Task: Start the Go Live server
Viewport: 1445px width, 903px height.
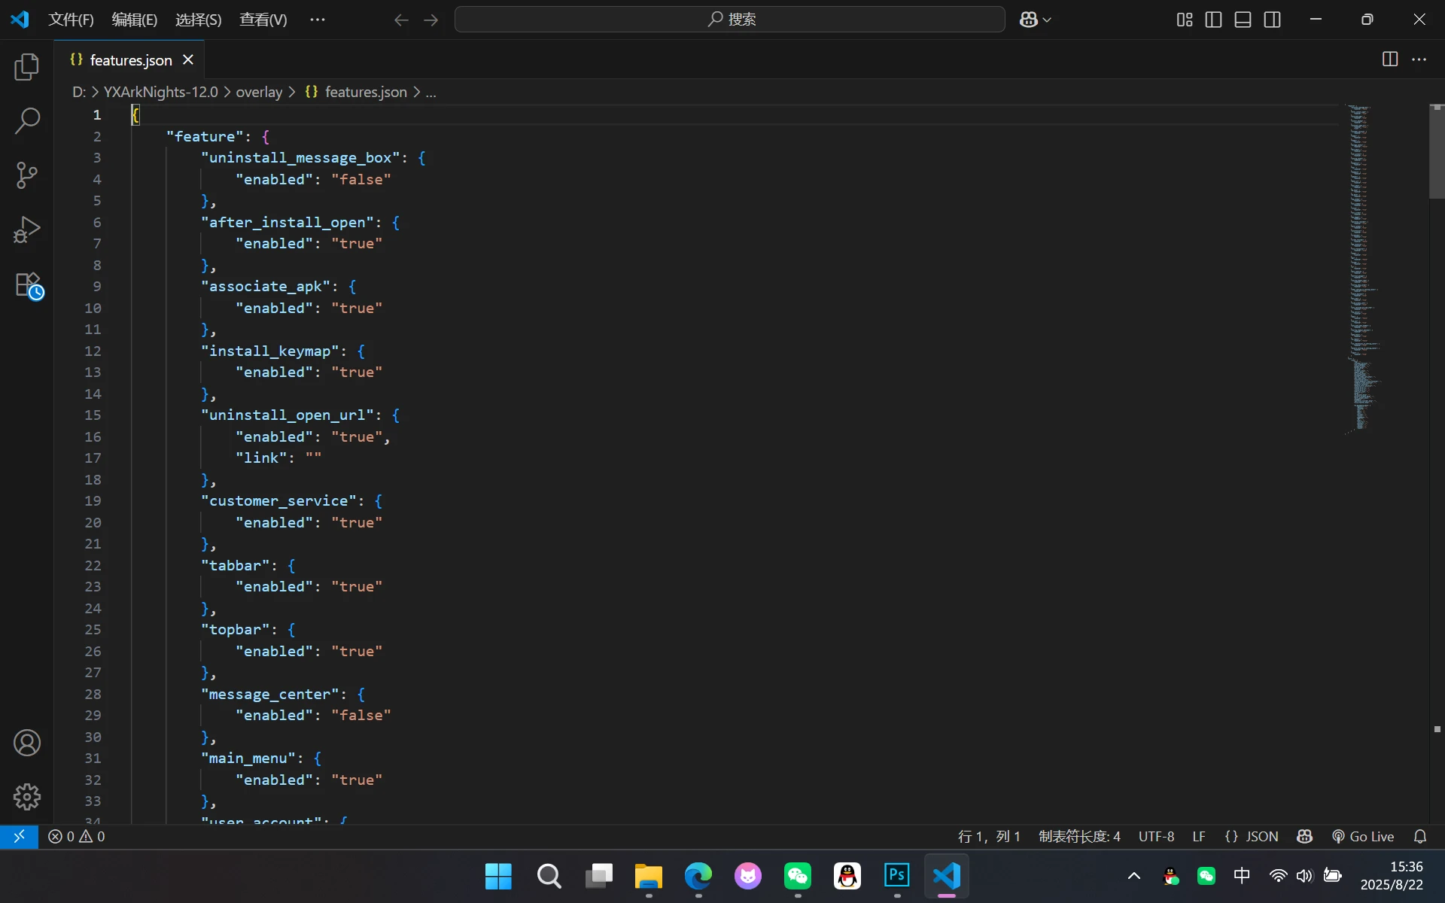Action: pos(1363,836)
